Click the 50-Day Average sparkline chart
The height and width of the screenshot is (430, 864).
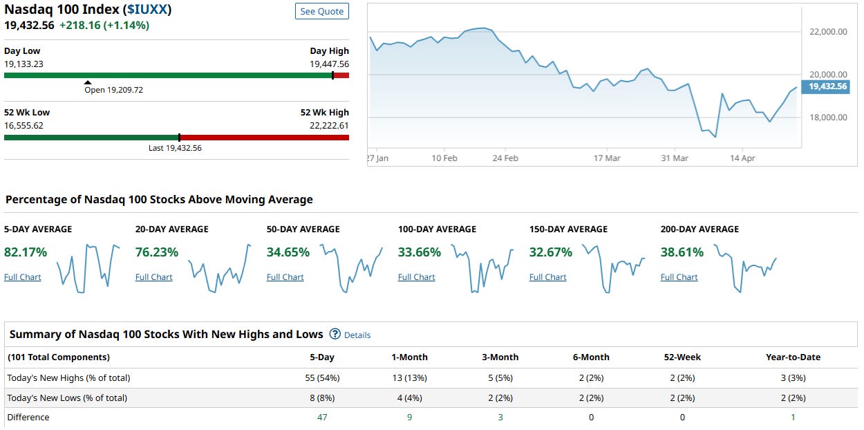click(x=350, y=268)
